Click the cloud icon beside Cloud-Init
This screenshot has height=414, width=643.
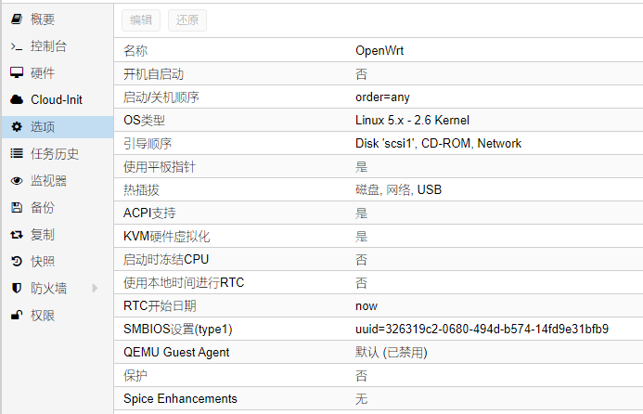[x=17, y=99]
